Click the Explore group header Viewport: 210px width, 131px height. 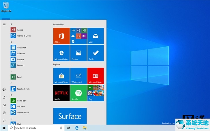tap(56, 64)
